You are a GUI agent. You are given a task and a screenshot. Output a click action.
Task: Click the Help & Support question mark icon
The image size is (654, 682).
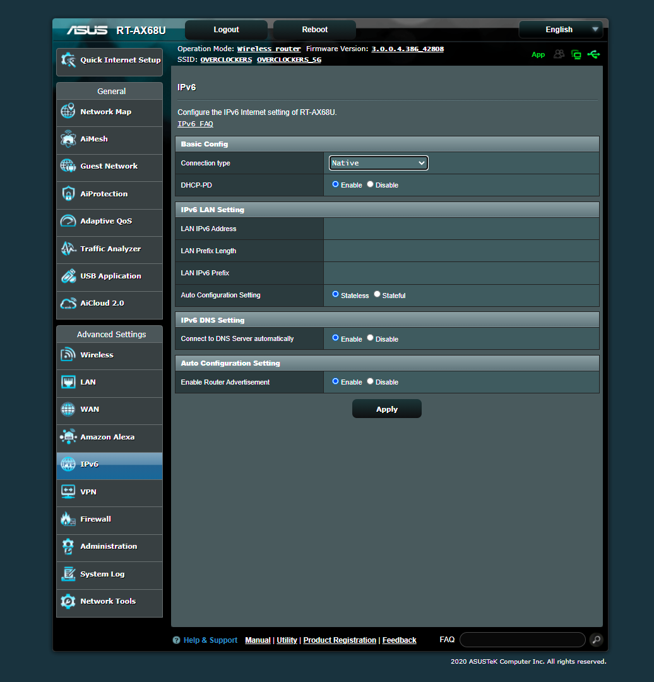tap(176, 640)
